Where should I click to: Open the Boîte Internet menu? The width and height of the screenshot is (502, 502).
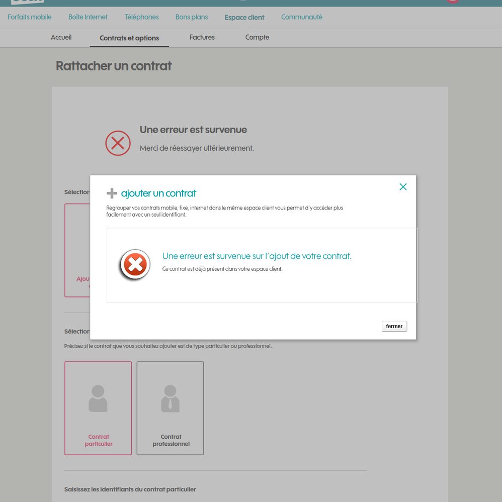[88, 17]
